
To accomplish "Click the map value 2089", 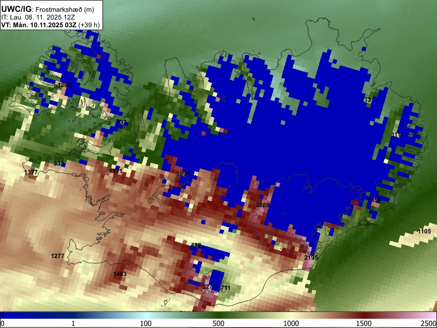I will pos(263,205).
